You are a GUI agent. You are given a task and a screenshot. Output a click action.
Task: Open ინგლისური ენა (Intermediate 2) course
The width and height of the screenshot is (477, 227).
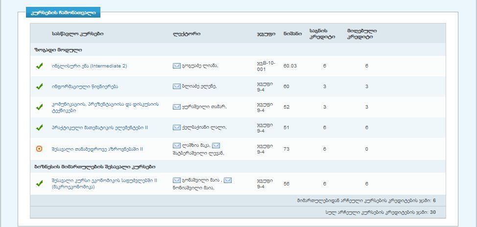89,66
